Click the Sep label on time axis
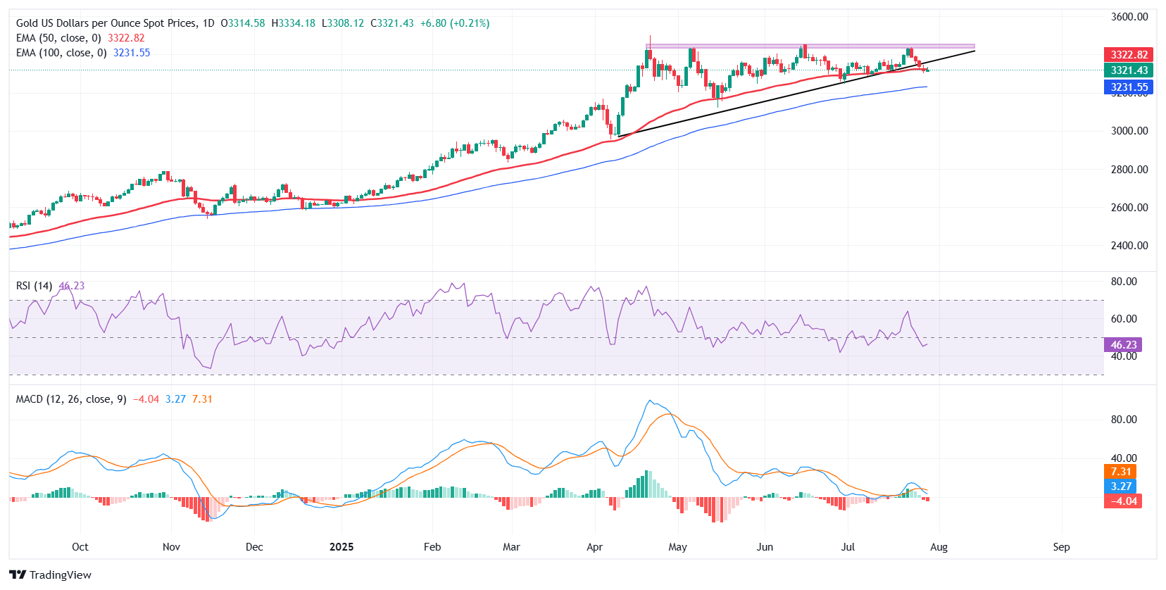Viewport: 1166px width, 590px height. (1061, 547)
